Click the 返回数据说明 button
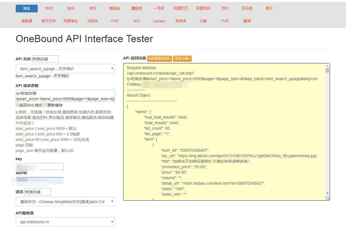 (160, 59)
